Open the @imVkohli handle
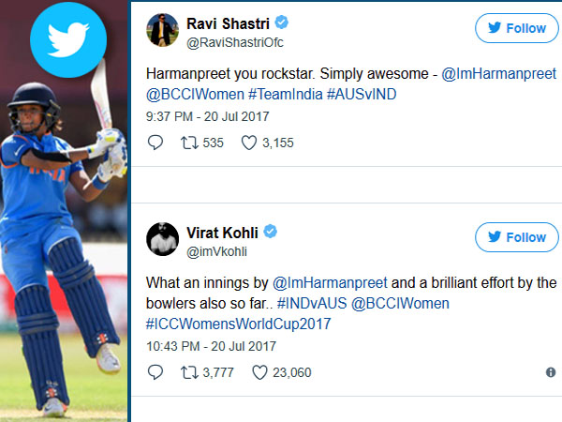The width and height of the screenshot is (562, 422). pyautogui.click(x=216, y=251)
